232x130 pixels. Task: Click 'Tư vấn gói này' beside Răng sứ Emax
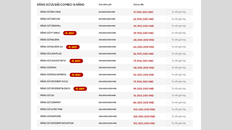(x=179, y=68)
